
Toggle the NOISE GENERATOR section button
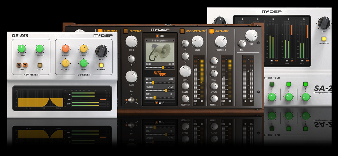pos(182,31)
